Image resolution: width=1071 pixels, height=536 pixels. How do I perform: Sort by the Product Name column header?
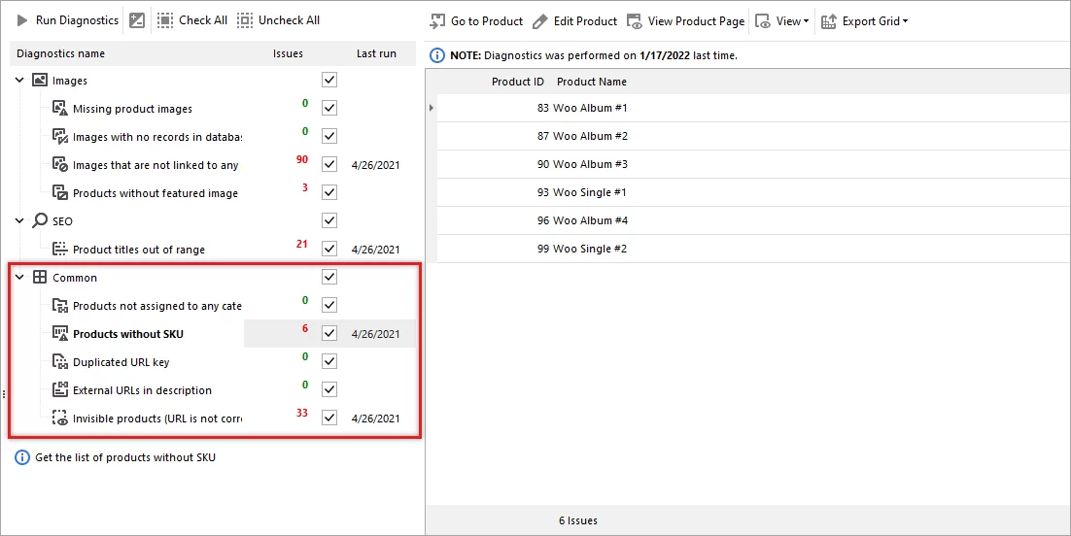tap(591, 82)
